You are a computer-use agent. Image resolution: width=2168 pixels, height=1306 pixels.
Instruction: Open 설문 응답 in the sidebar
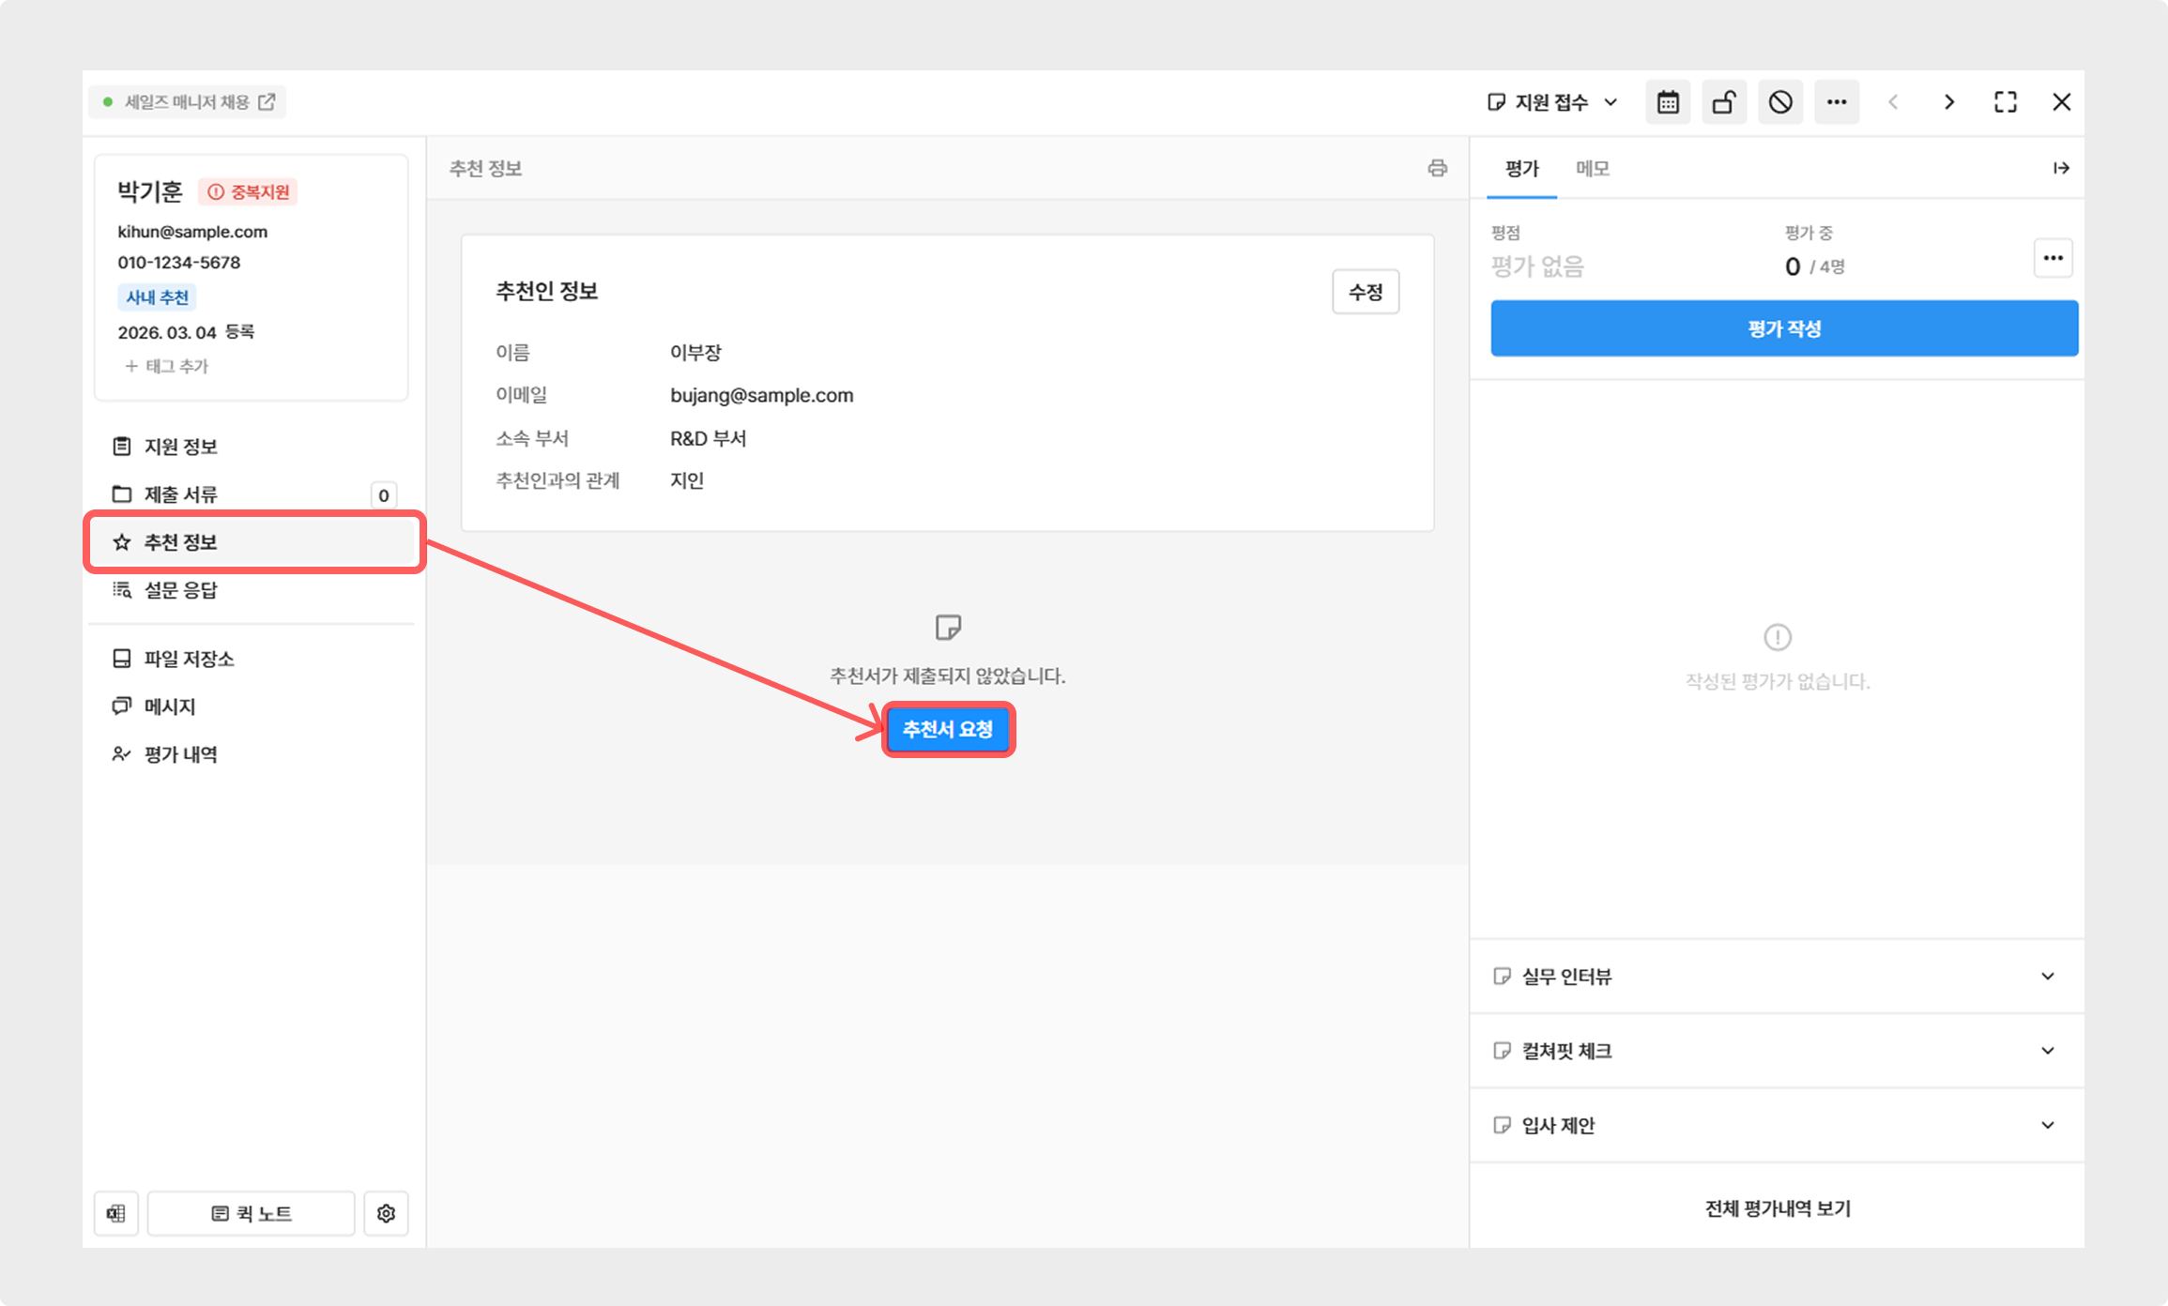click(252, 590)
